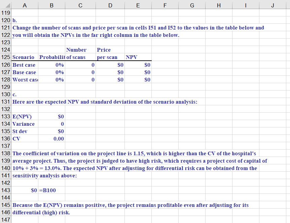
Task: Select the 'Worst case' cell
Action: click(x=25, y=79)
